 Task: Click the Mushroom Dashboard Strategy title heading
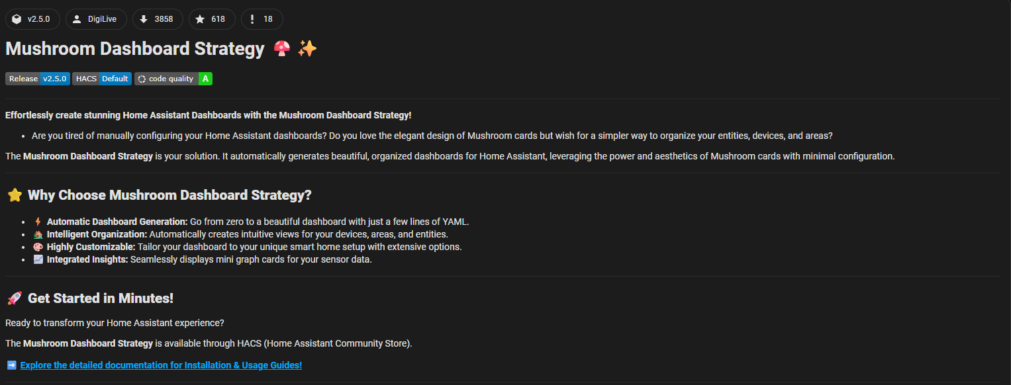134,49
